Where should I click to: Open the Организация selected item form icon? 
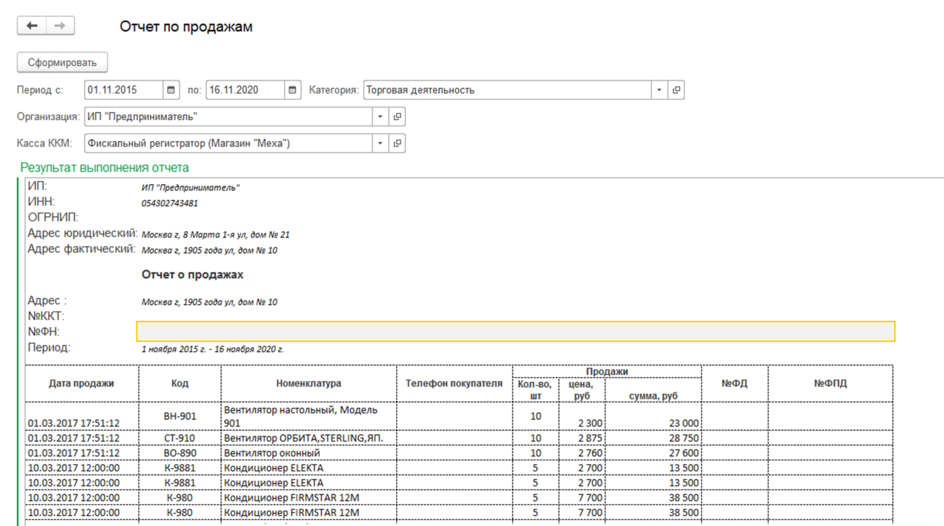[x=397, y=117]
